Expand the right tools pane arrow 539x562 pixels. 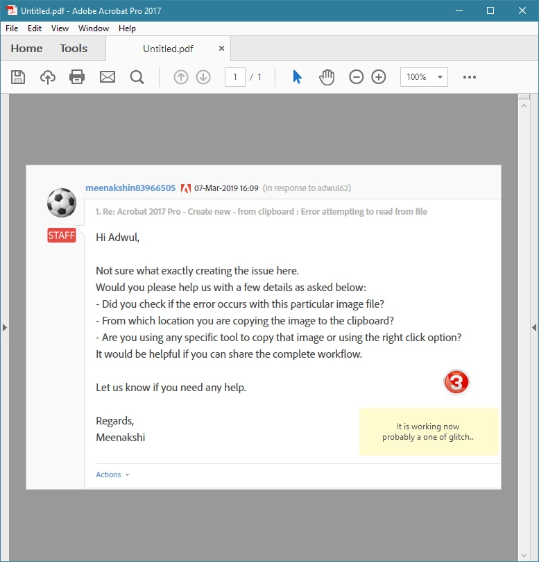coord(534,328)
